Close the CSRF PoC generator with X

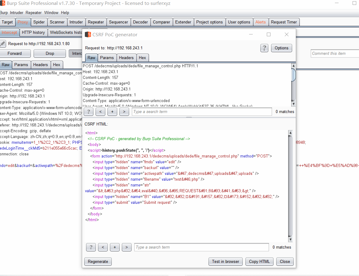click(x=286, y=34)
